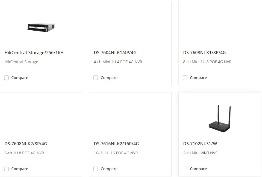Tick Compare checkbox for DS-7604NI-K1/4P/4G

click(96, 78)
